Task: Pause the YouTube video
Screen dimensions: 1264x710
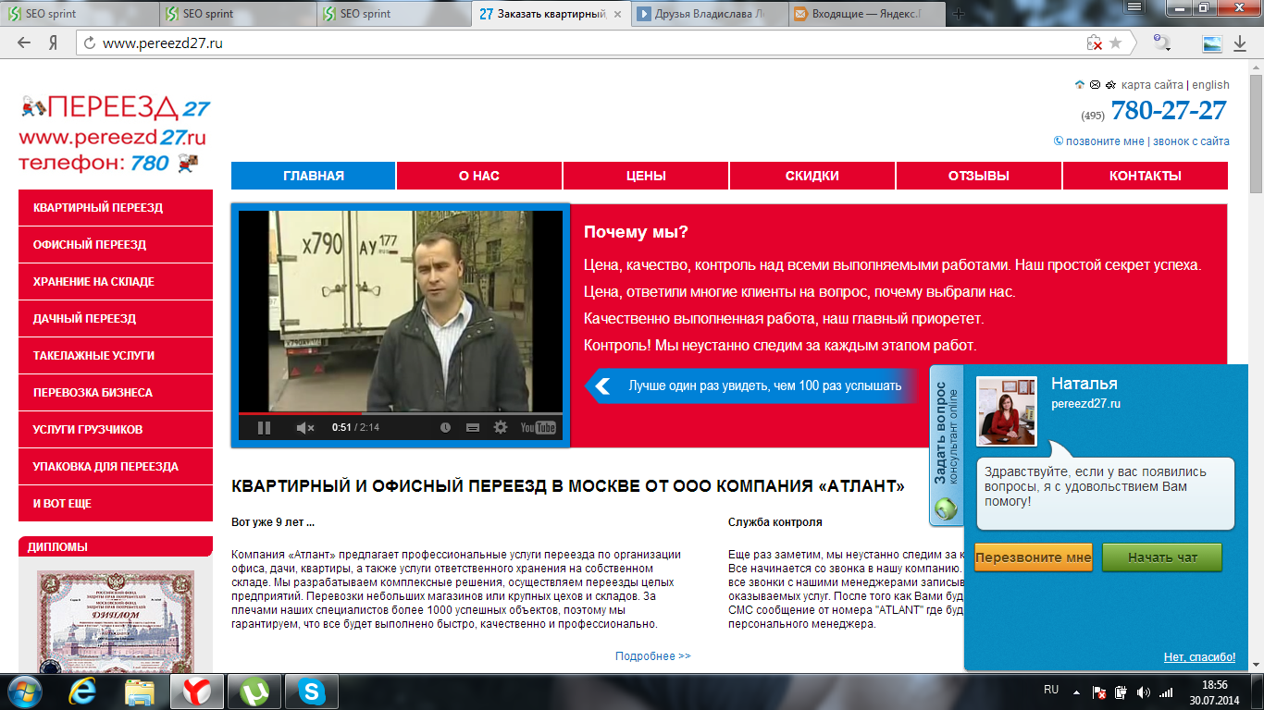Action: tap(264, 427)
